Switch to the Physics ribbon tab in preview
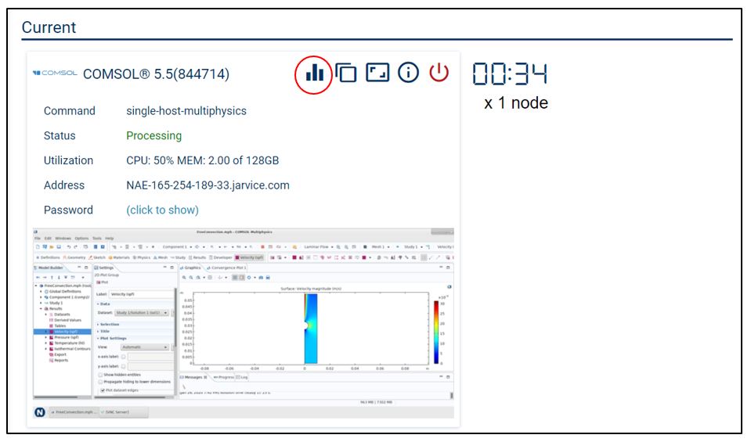 141,257
